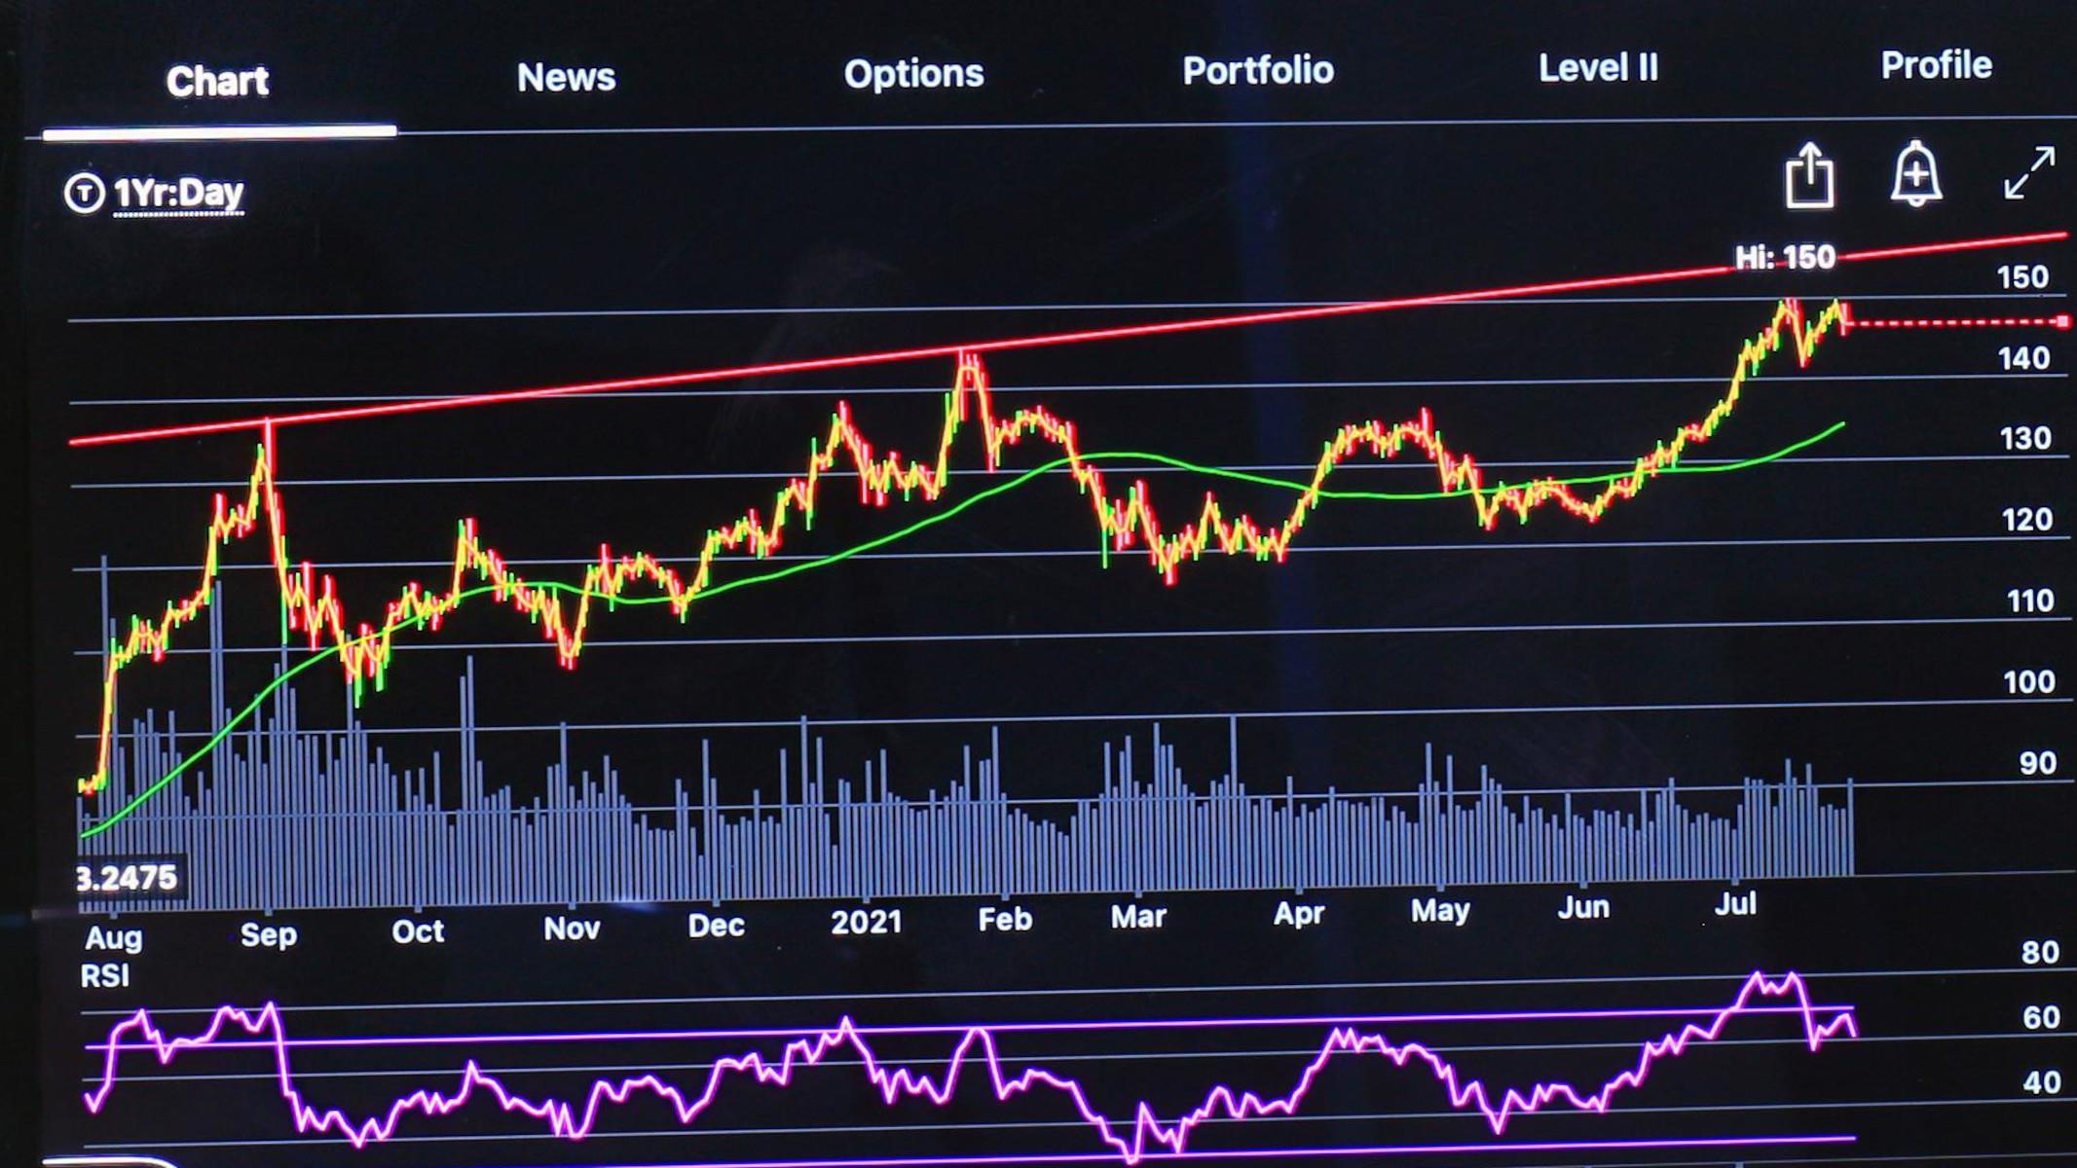Click the Sep date axis label
The image size is (2077, 1168).
coord(268,934)
